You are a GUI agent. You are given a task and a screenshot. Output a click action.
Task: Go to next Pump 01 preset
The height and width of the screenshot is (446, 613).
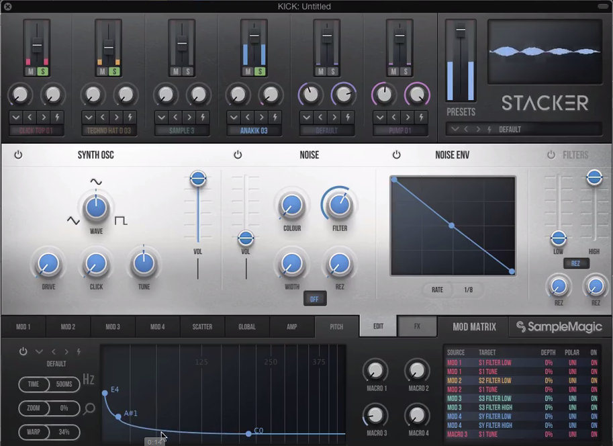pos(408,117)
